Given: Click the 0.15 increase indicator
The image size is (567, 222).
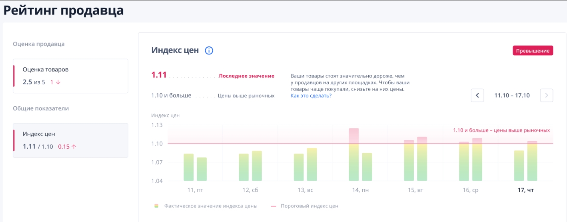Looking at the screenshot, I should [x=67, y=147].
